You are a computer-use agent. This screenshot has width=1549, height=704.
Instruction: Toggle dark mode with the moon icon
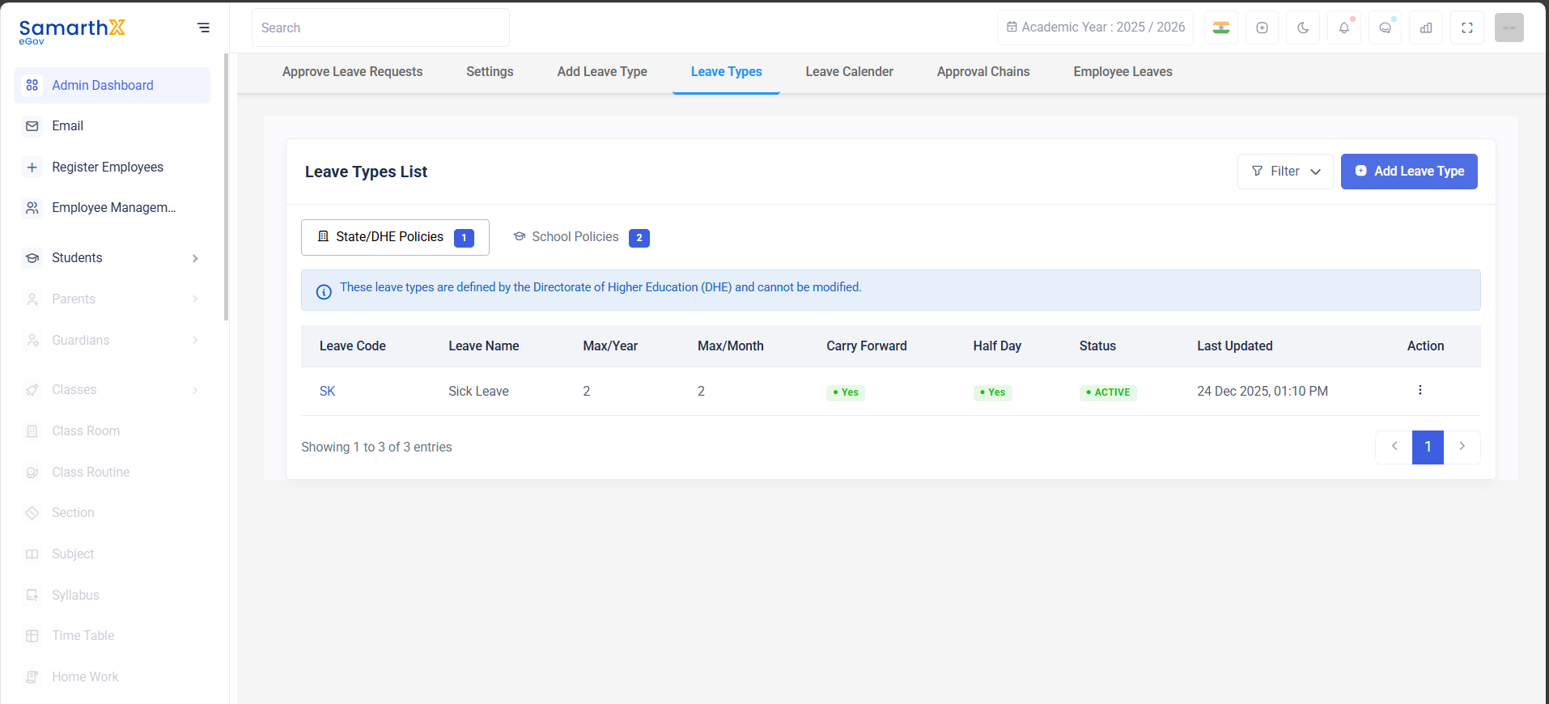click(1303, 28)
